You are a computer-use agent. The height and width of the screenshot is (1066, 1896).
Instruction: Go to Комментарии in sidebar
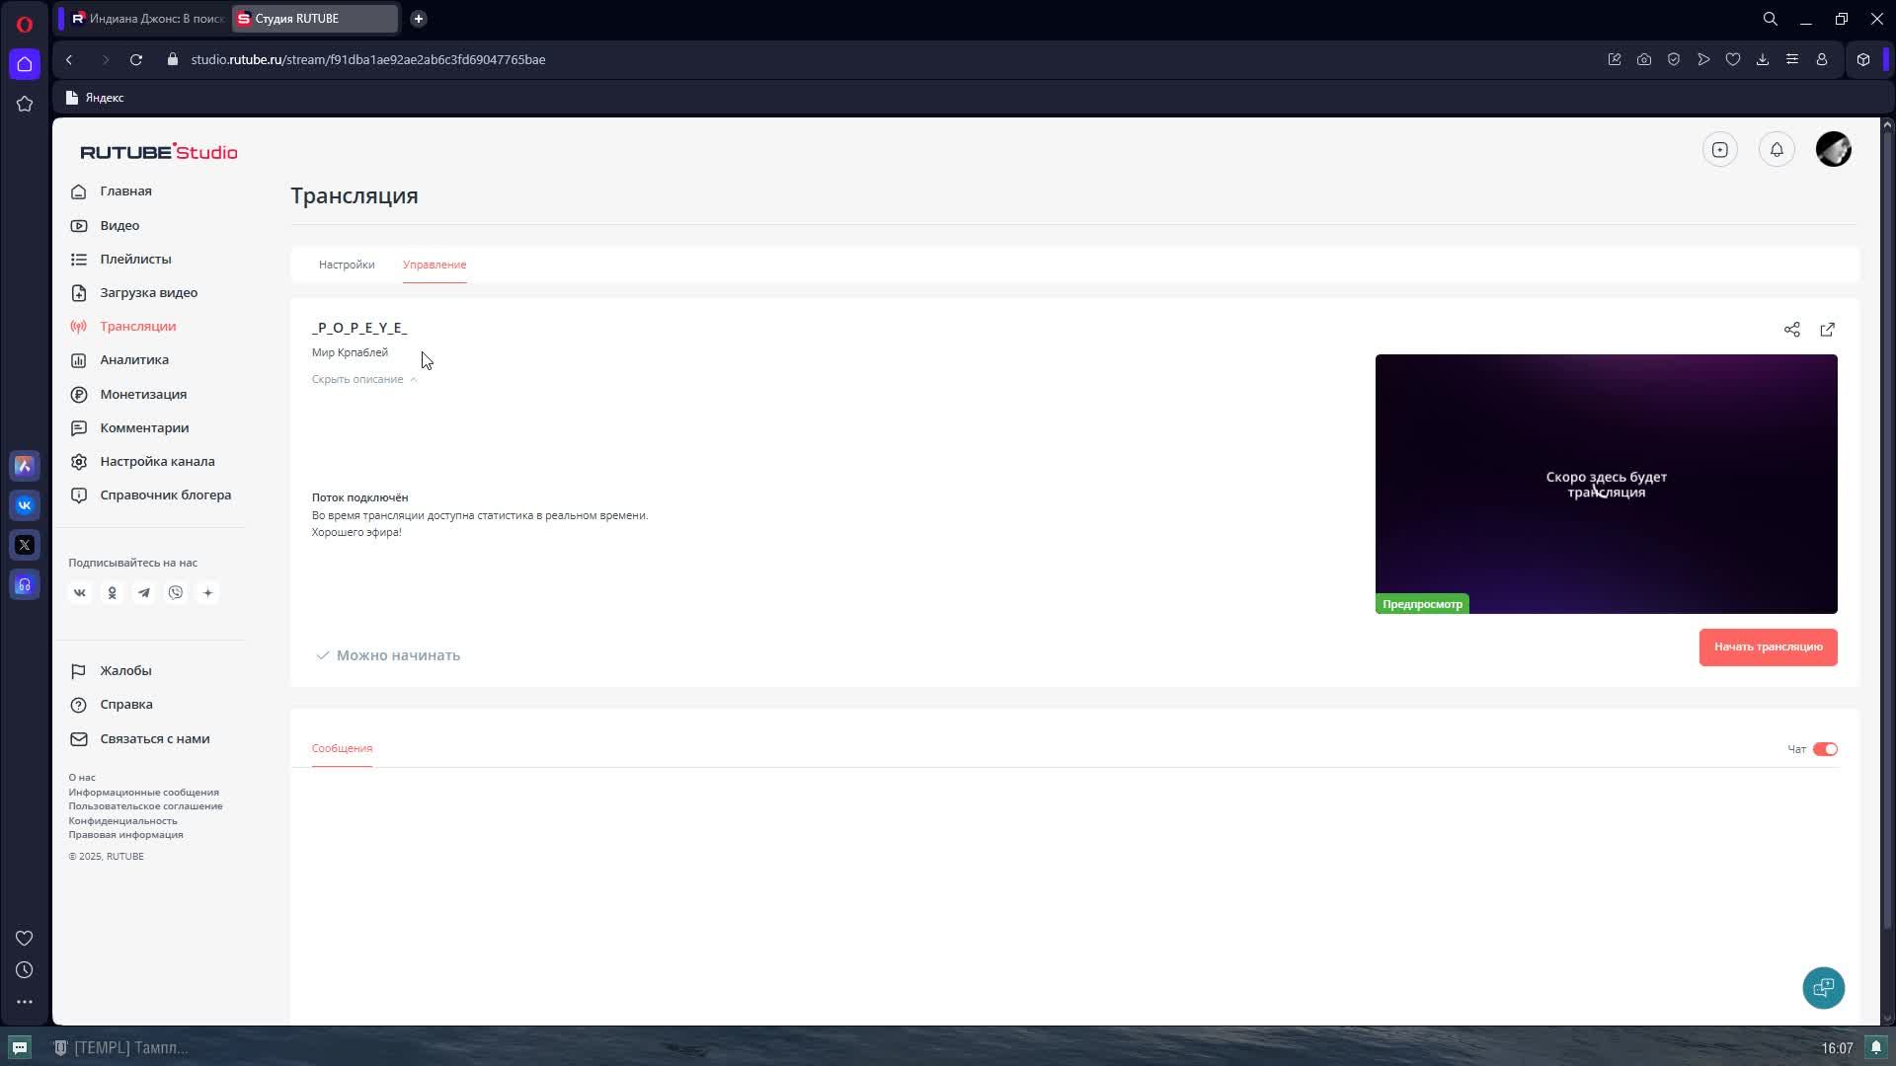pyautogui.click(x=129, y=428)
